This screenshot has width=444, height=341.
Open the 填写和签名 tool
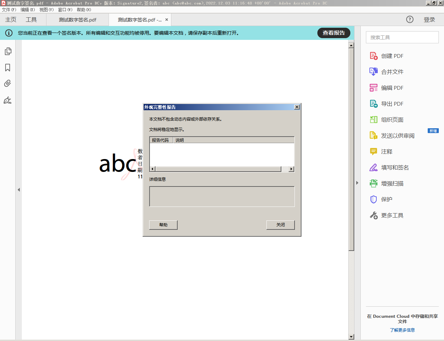coord(373,167)
